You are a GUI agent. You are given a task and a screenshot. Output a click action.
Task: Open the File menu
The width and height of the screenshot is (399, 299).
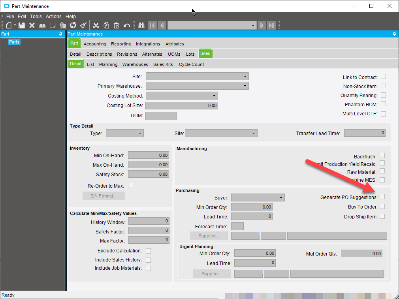[x=10, y=17]
